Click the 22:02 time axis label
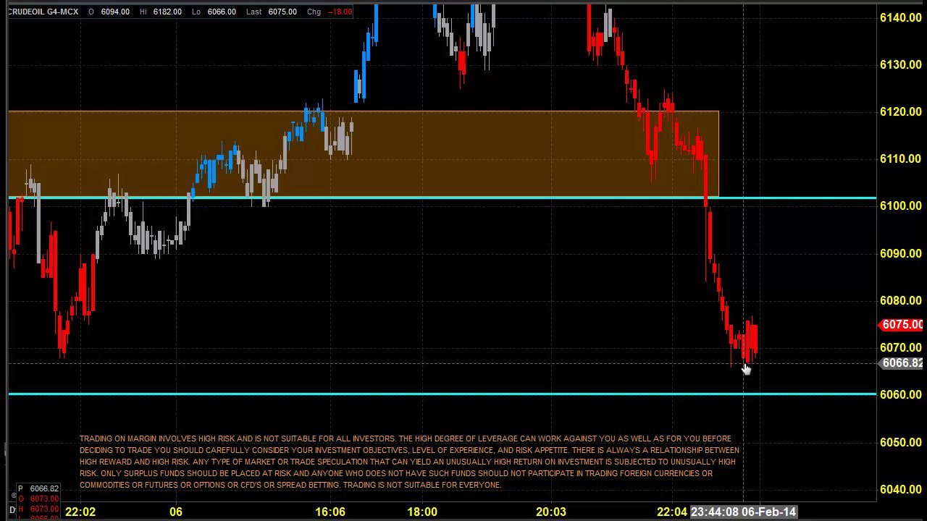Image resolution: width=927 pixels, height=521 pixels. click(x=80, y=512)
